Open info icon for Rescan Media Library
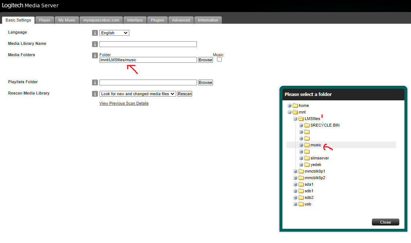This screenshot has height=243, width=411. coord(95,94)
